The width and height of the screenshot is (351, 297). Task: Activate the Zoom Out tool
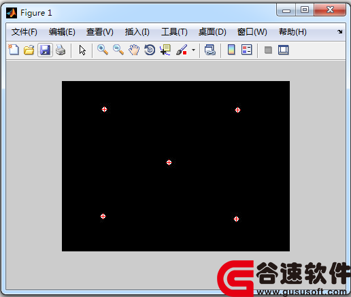point(118,50)
